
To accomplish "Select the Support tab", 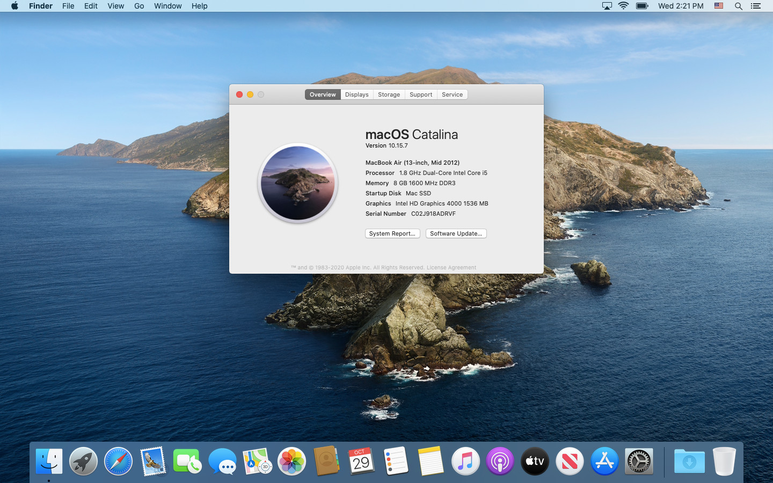I will click(420, 94).
